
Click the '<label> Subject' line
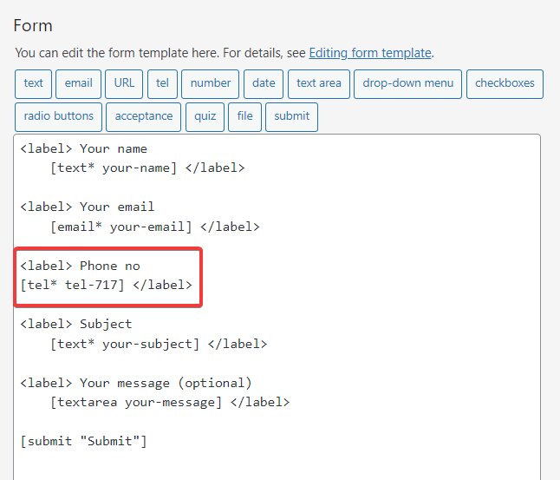[x=76, y=325]
